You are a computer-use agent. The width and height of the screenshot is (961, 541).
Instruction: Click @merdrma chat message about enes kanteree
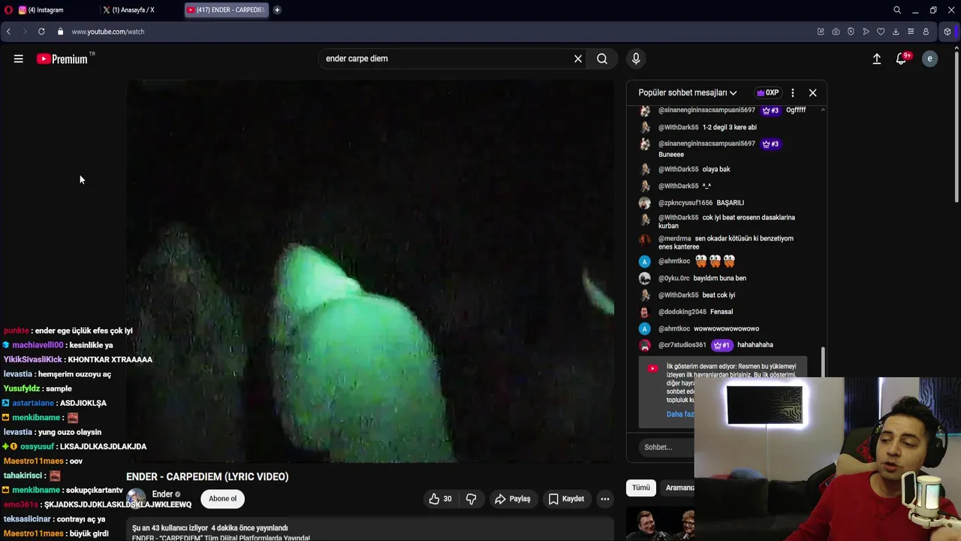coord(726,243)
